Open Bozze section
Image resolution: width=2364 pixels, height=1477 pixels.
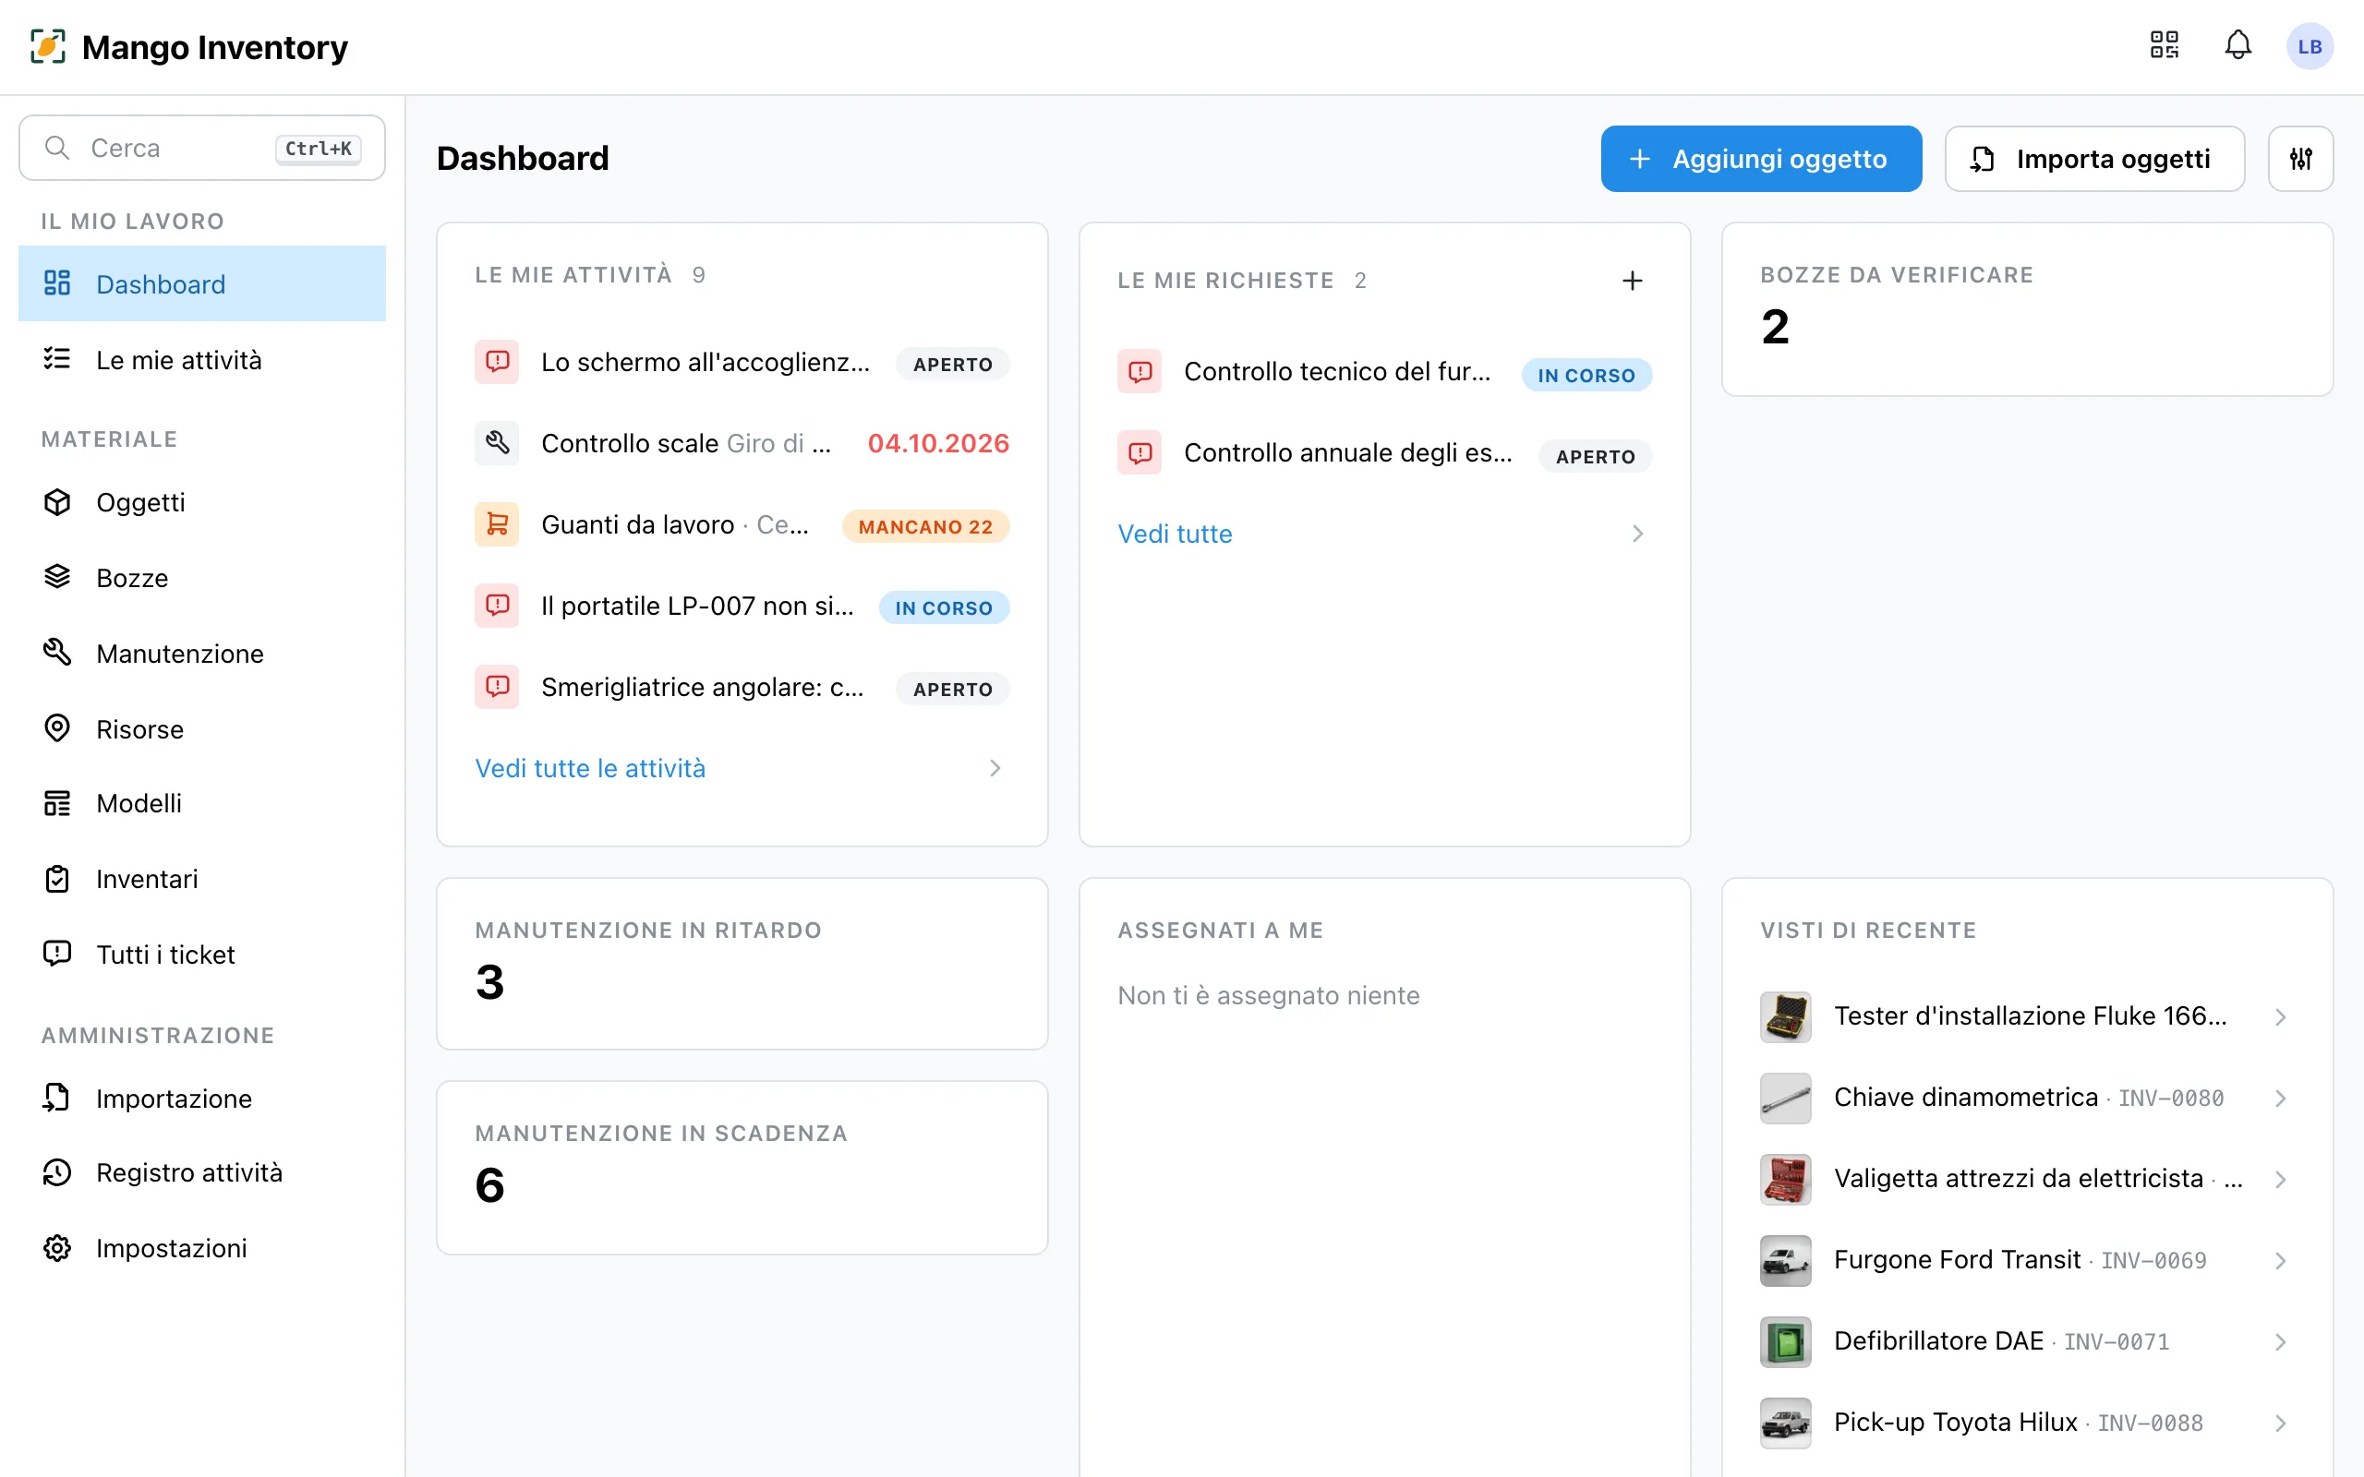202,577
